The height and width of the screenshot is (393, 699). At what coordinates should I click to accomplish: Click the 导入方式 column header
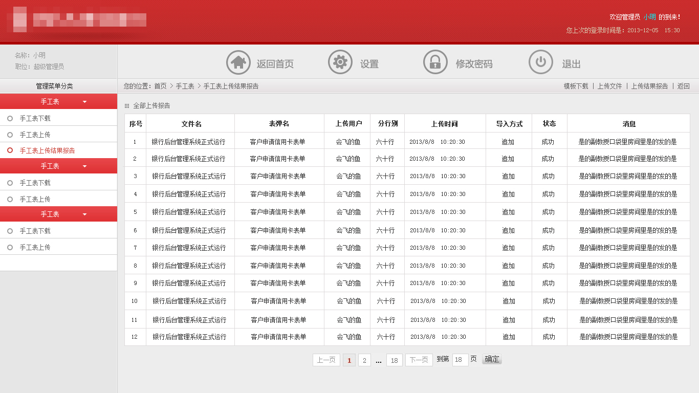pyautogui.click(x=509, y=124)
